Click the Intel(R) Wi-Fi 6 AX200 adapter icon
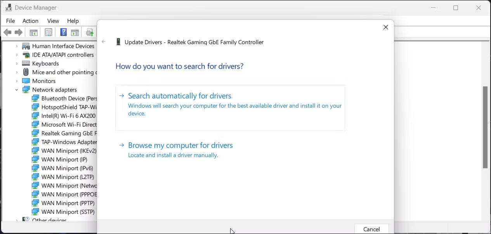Image resolution: width=491 pixels, height=234 pixels. point(35,116)
